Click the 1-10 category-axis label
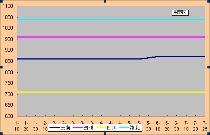210x135 pixels. [17, 126]
